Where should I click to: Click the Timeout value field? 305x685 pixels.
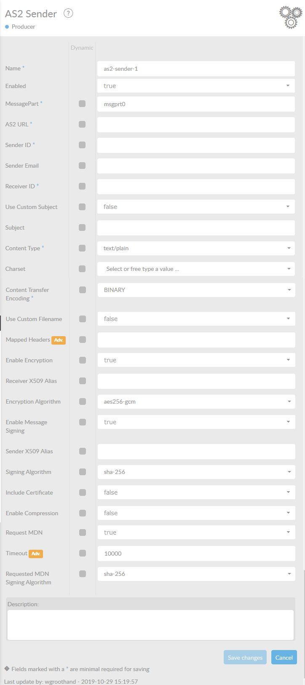tap(196, 554)
